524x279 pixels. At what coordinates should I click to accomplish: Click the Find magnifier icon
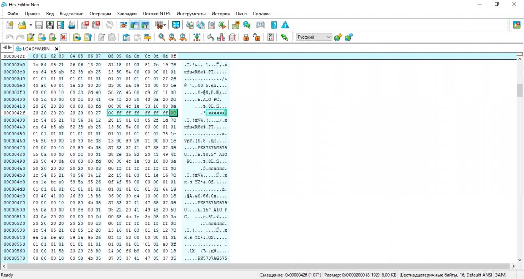pos(162,37)
